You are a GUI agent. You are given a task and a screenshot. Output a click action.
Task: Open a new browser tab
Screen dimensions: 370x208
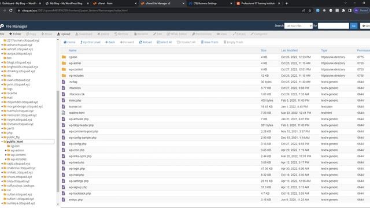pos(287,3)
